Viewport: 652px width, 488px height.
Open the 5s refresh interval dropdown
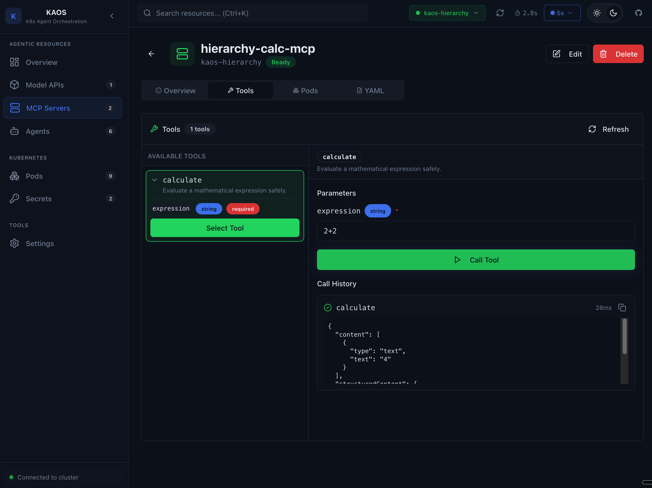pyautogui.click(x=562, y=13)
